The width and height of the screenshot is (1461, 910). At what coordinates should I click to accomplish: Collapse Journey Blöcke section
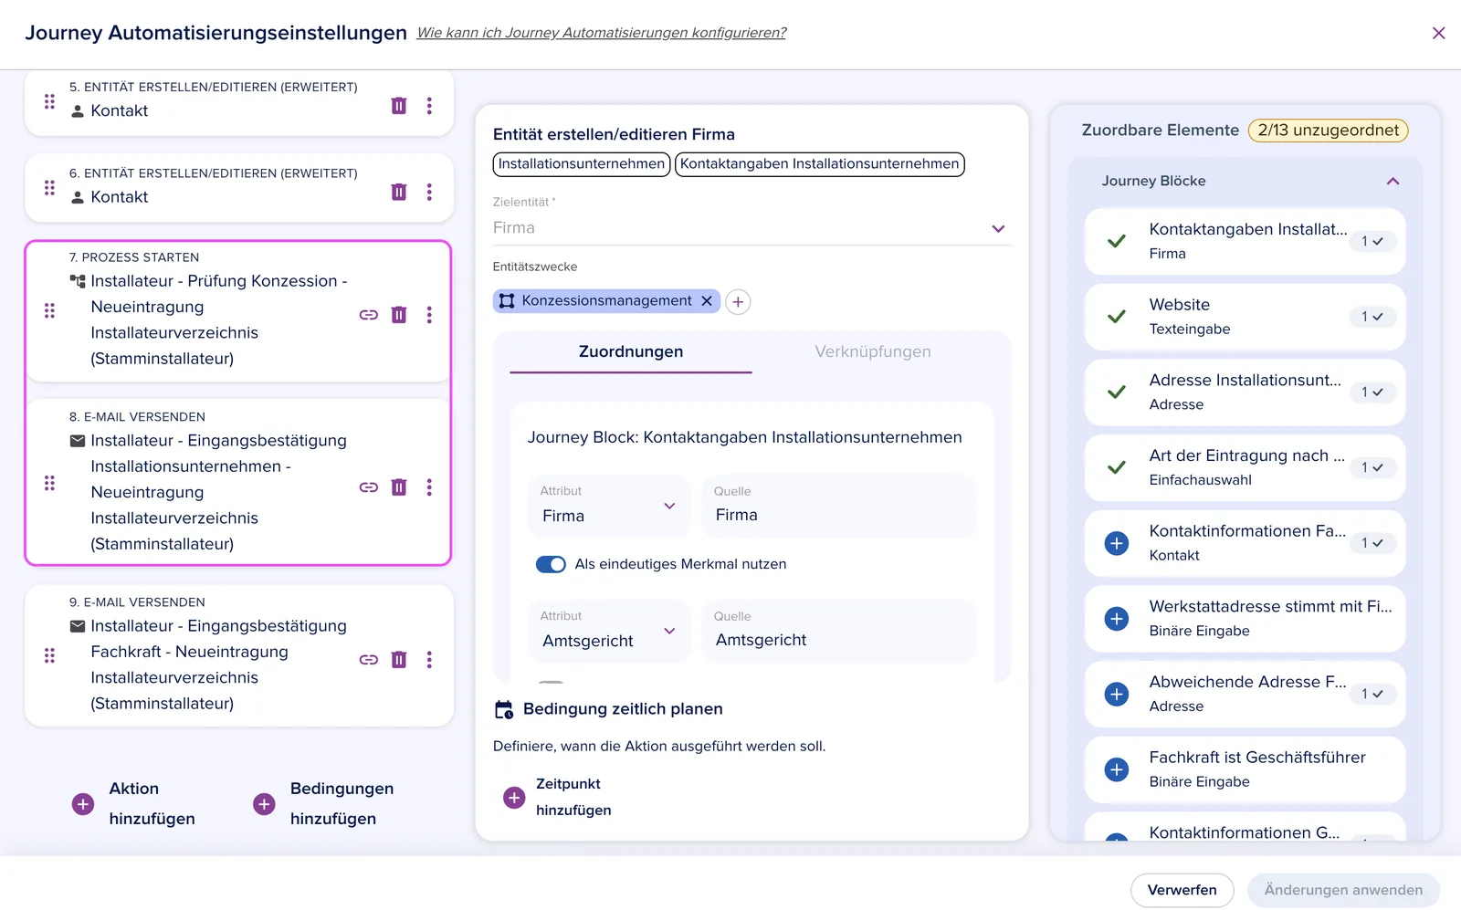[x=1393, y=181]
